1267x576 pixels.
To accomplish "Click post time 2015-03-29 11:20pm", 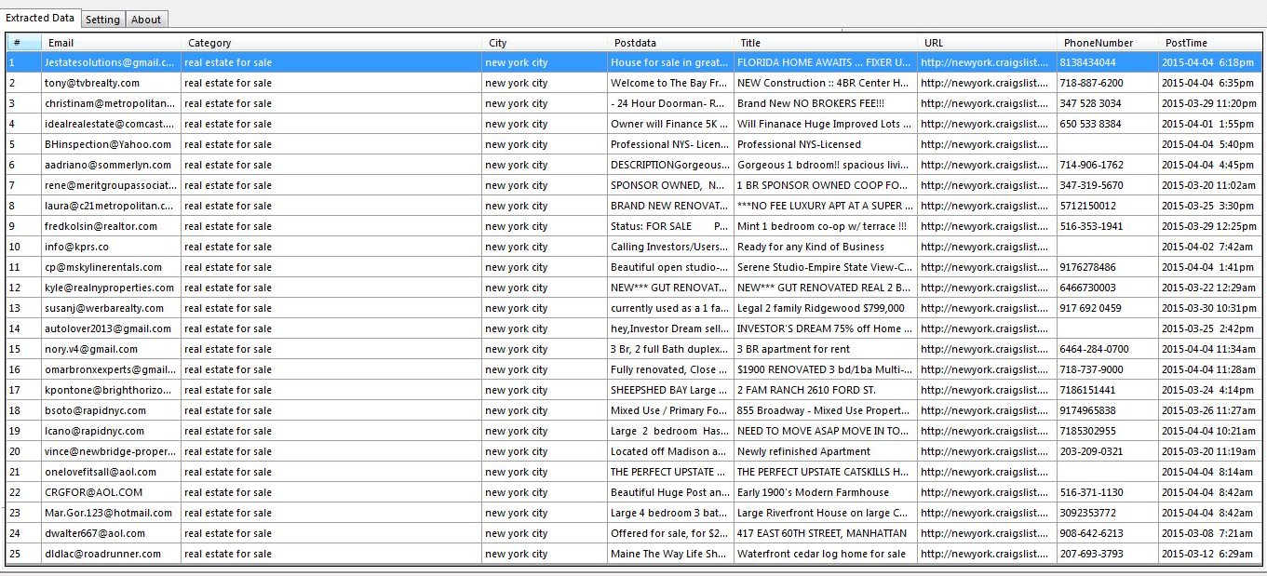I will (1208, 103).
